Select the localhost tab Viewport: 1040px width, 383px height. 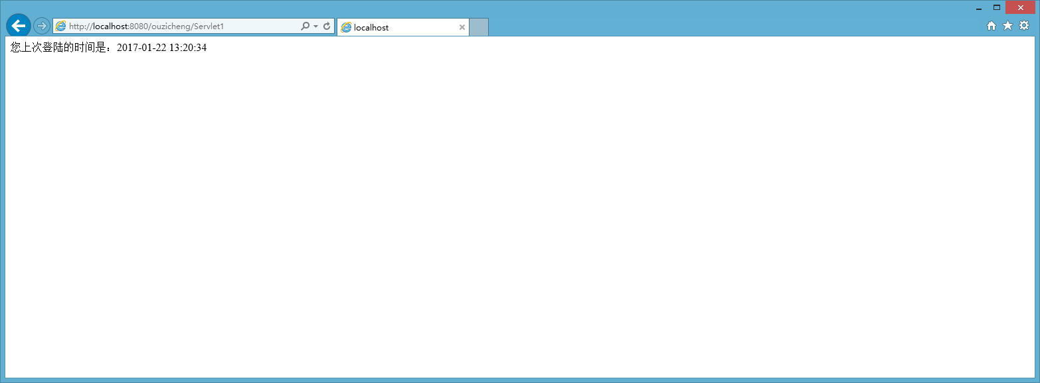(x=402, y=27)
